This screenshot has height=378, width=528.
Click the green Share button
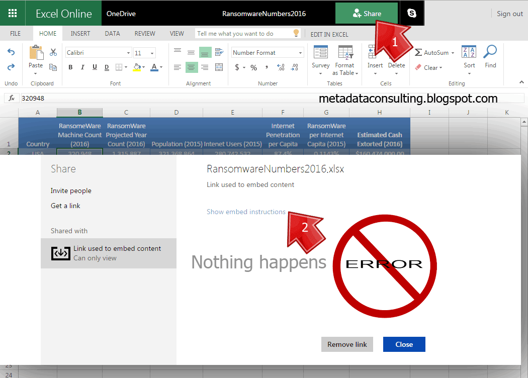pyautogui.click(x=367, y=13)
